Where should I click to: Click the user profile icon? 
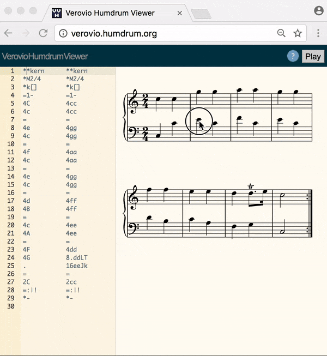[319, 11]
